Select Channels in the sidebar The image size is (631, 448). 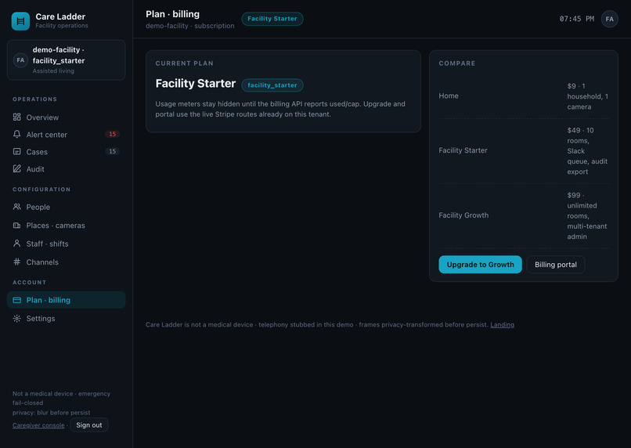[x=42, y=262]
